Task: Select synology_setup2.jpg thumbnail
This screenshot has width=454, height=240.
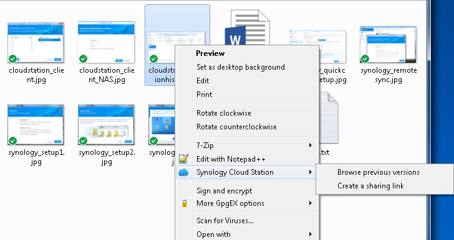Action: click(x=106, y=125)
